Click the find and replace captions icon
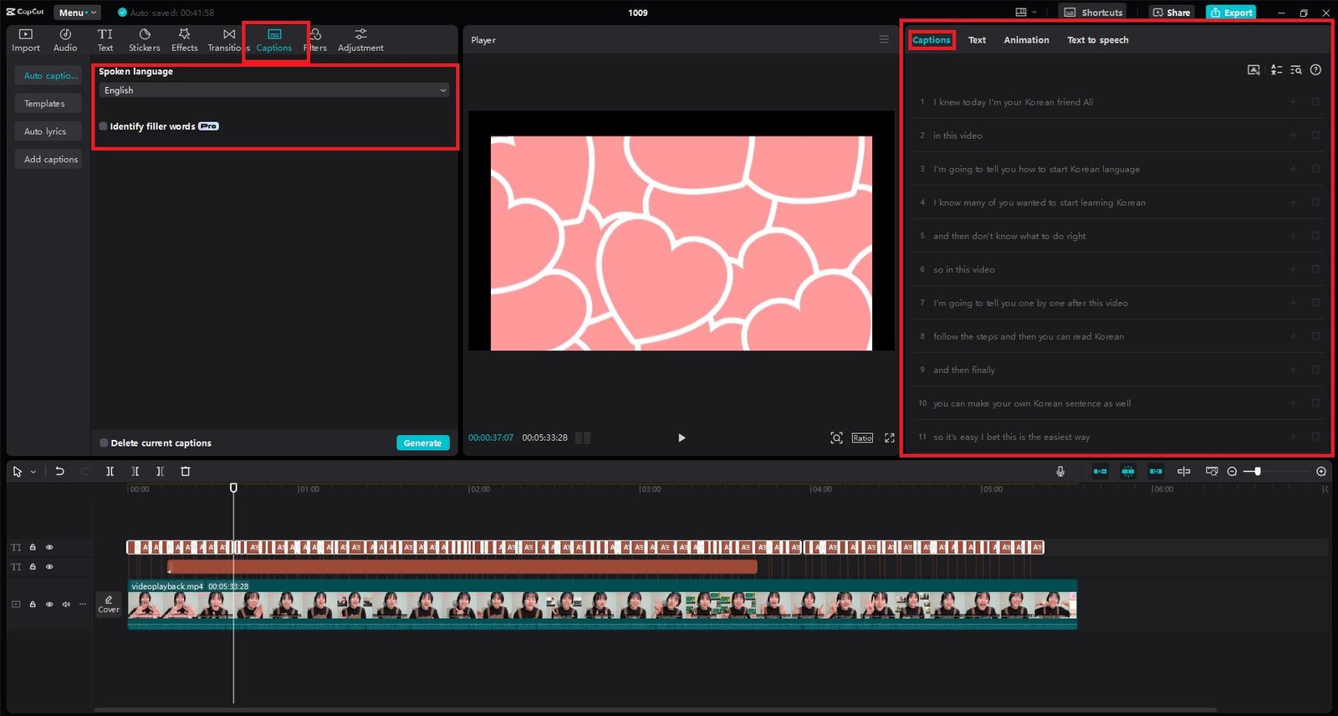The height and width of the screenshot is (716, 1338). pos(1295,70)
